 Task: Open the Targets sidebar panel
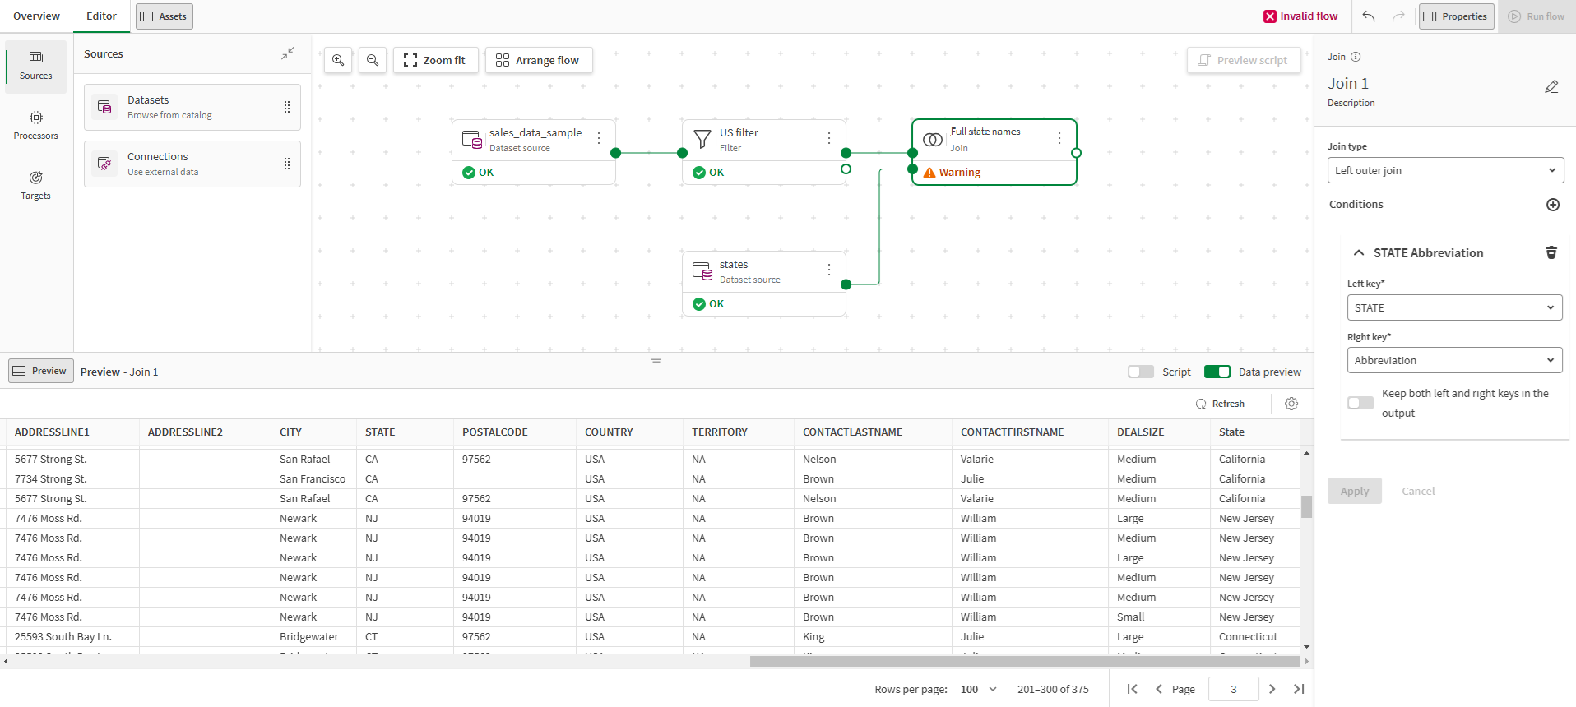coord(35,185)
